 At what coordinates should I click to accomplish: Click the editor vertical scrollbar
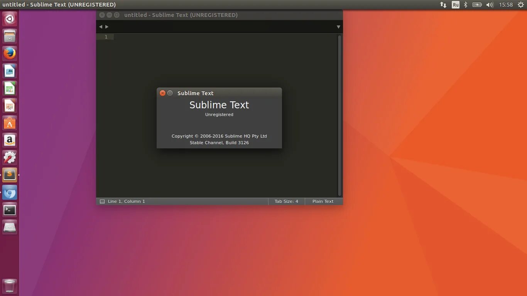coord(340,116)
